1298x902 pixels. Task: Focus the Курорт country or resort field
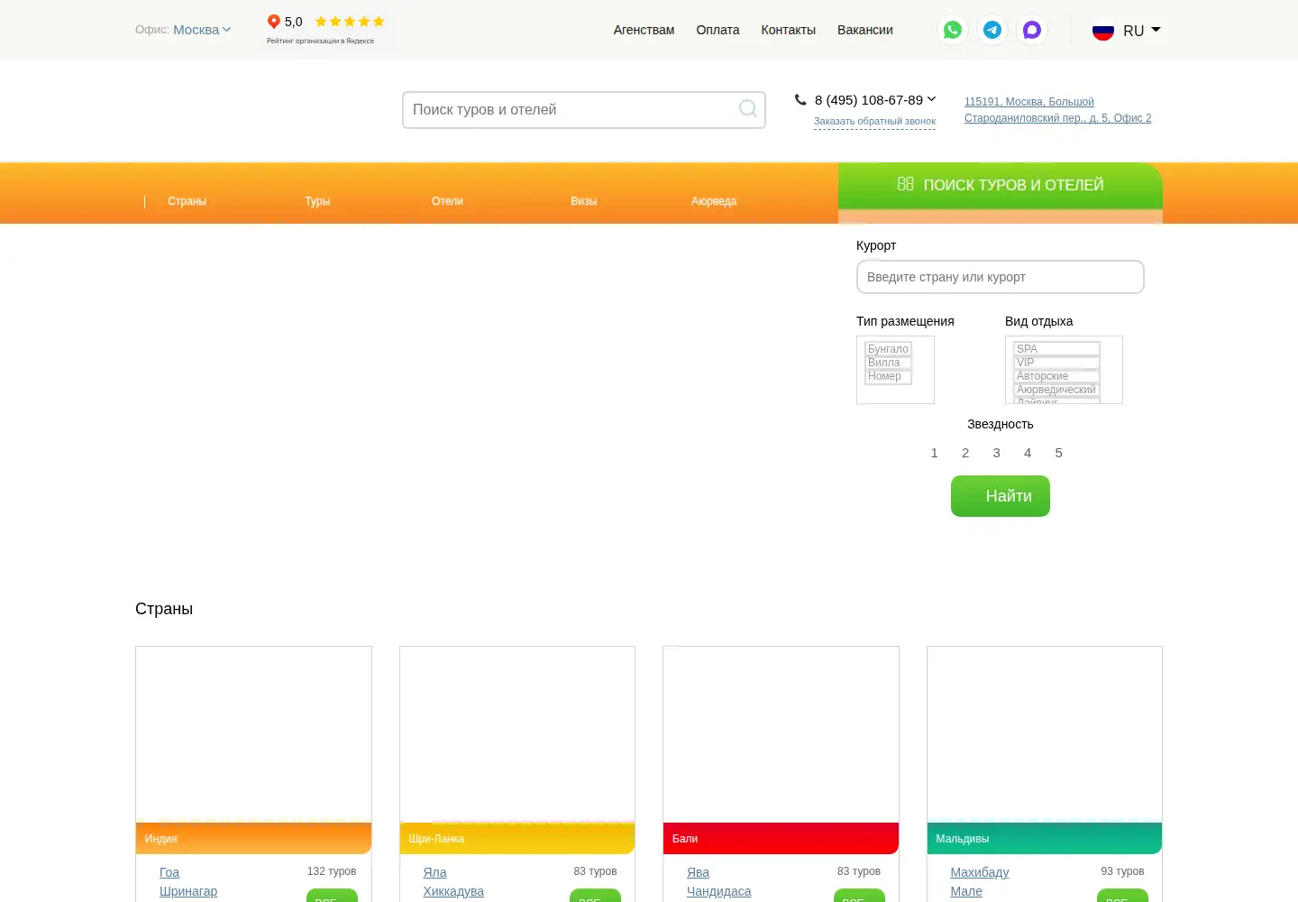click(x=1001, y=277)
